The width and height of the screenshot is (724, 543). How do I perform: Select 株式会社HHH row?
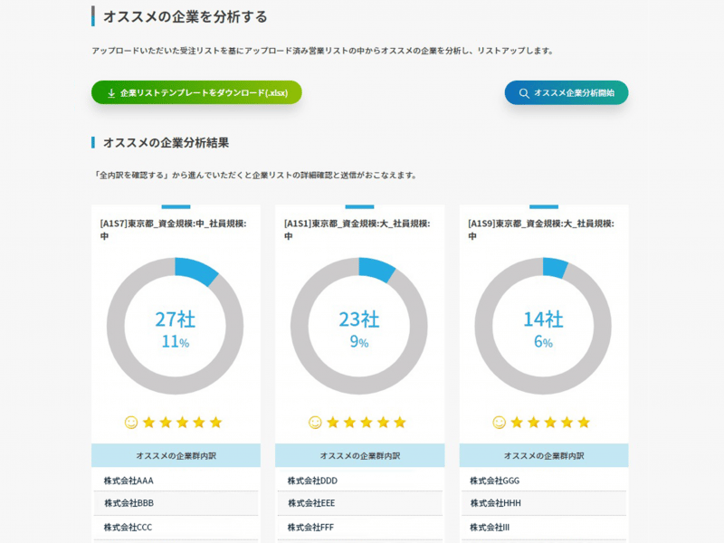(x=544, y=503)
